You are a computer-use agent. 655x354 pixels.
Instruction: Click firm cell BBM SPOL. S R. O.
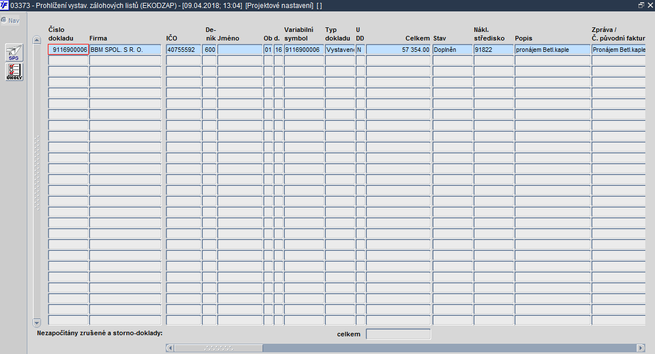tap(125, 50)
